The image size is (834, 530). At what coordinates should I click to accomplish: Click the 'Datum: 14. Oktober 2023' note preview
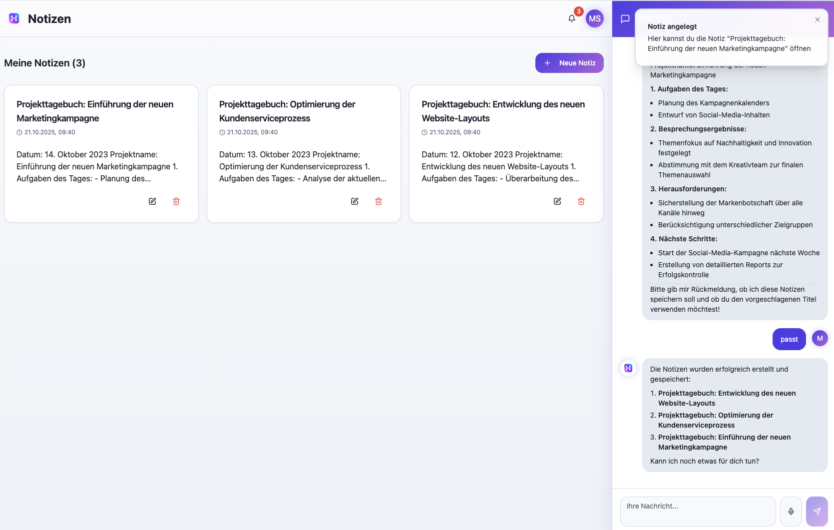97,166
